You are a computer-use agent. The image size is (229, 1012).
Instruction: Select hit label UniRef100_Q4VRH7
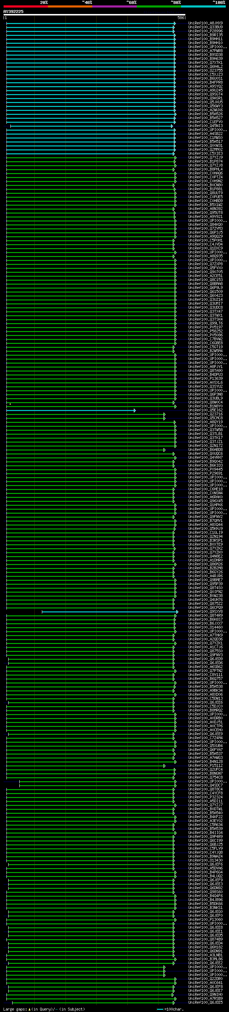click(x=205, y=457)
